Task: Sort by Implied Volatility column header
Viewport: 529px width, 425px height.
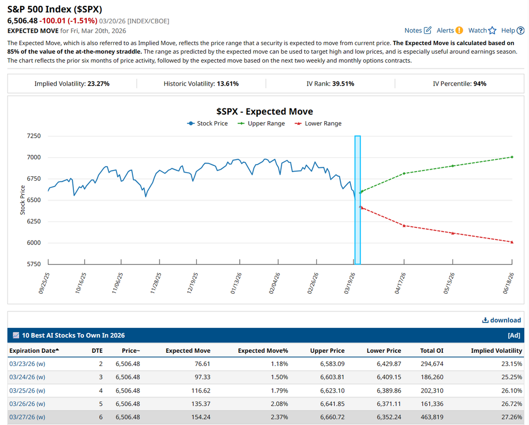Action: click(x=497, y=351)
